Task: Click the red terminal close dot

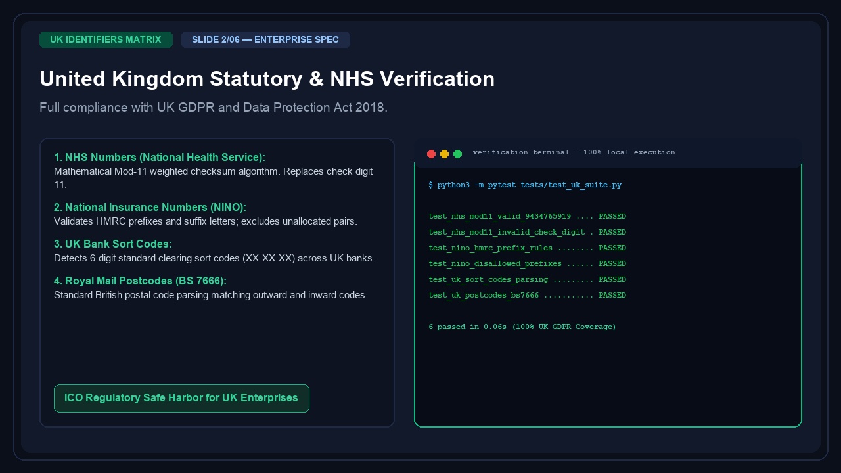Action: pyautogui.click(x=431, y=154)
